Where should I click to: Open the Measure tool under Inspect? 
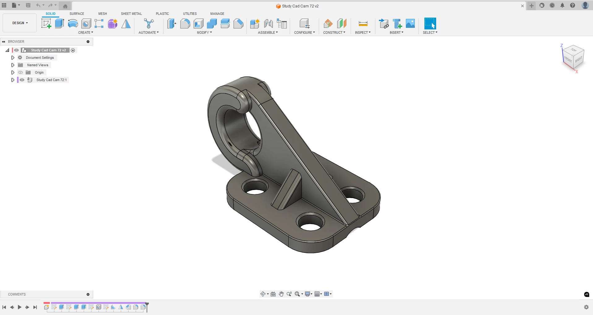click(363, 24)
